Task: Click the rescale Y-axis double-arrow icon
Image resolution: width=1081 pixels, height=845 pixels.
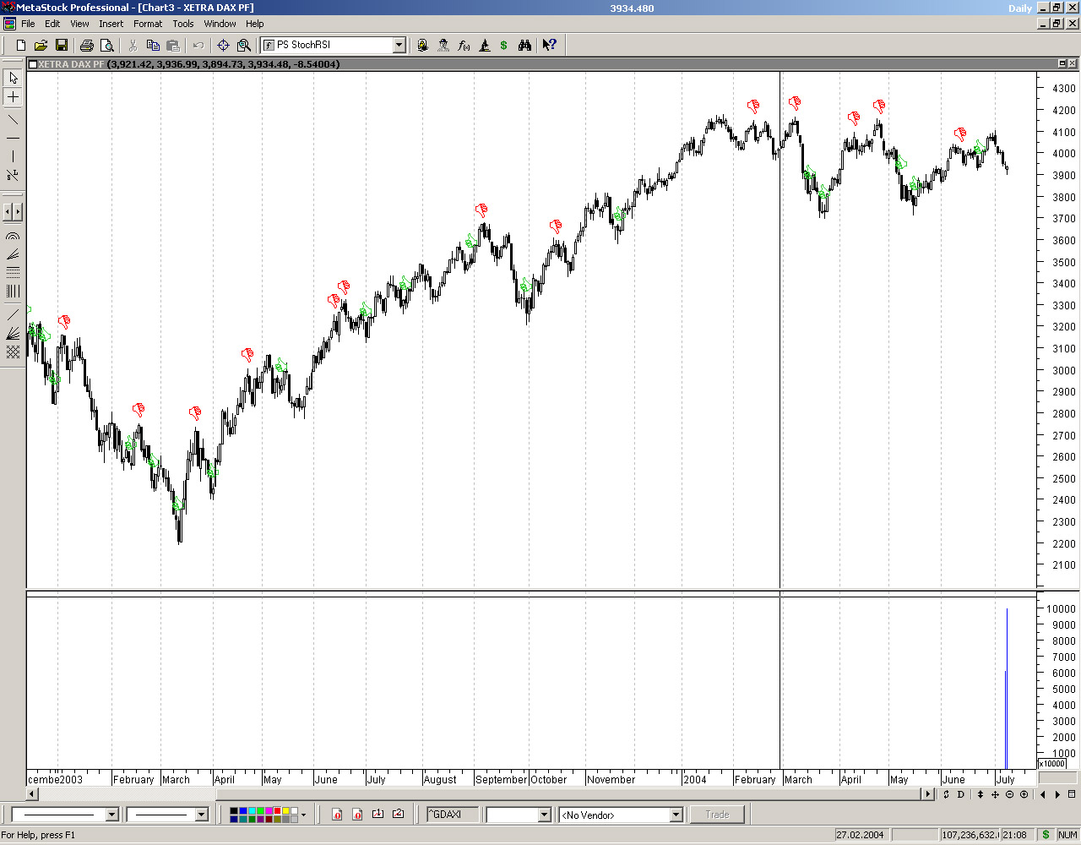Action: [x=980, y=794]
